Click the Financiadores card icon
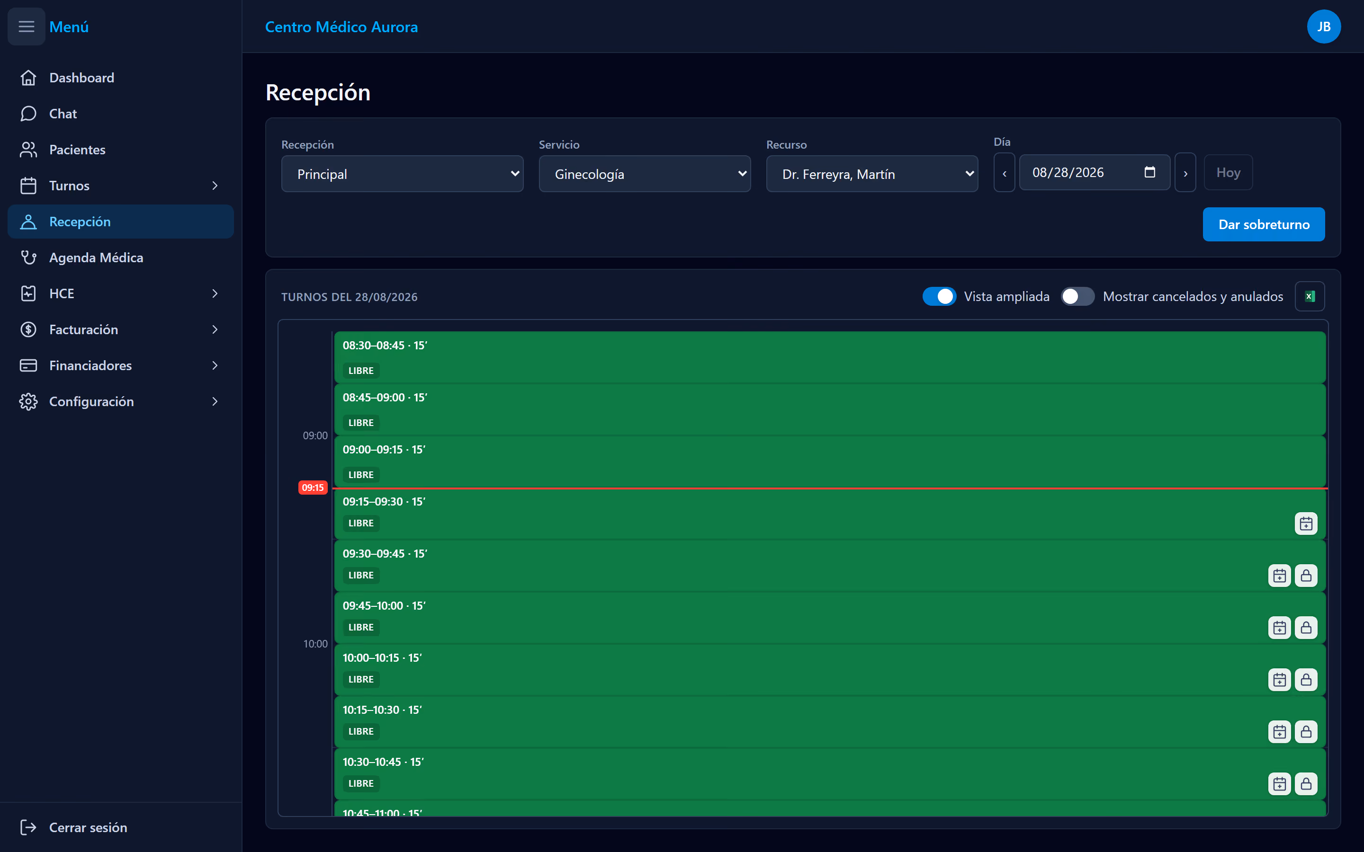The width and height of the screenshot is (1364, 852). point(28,366)
